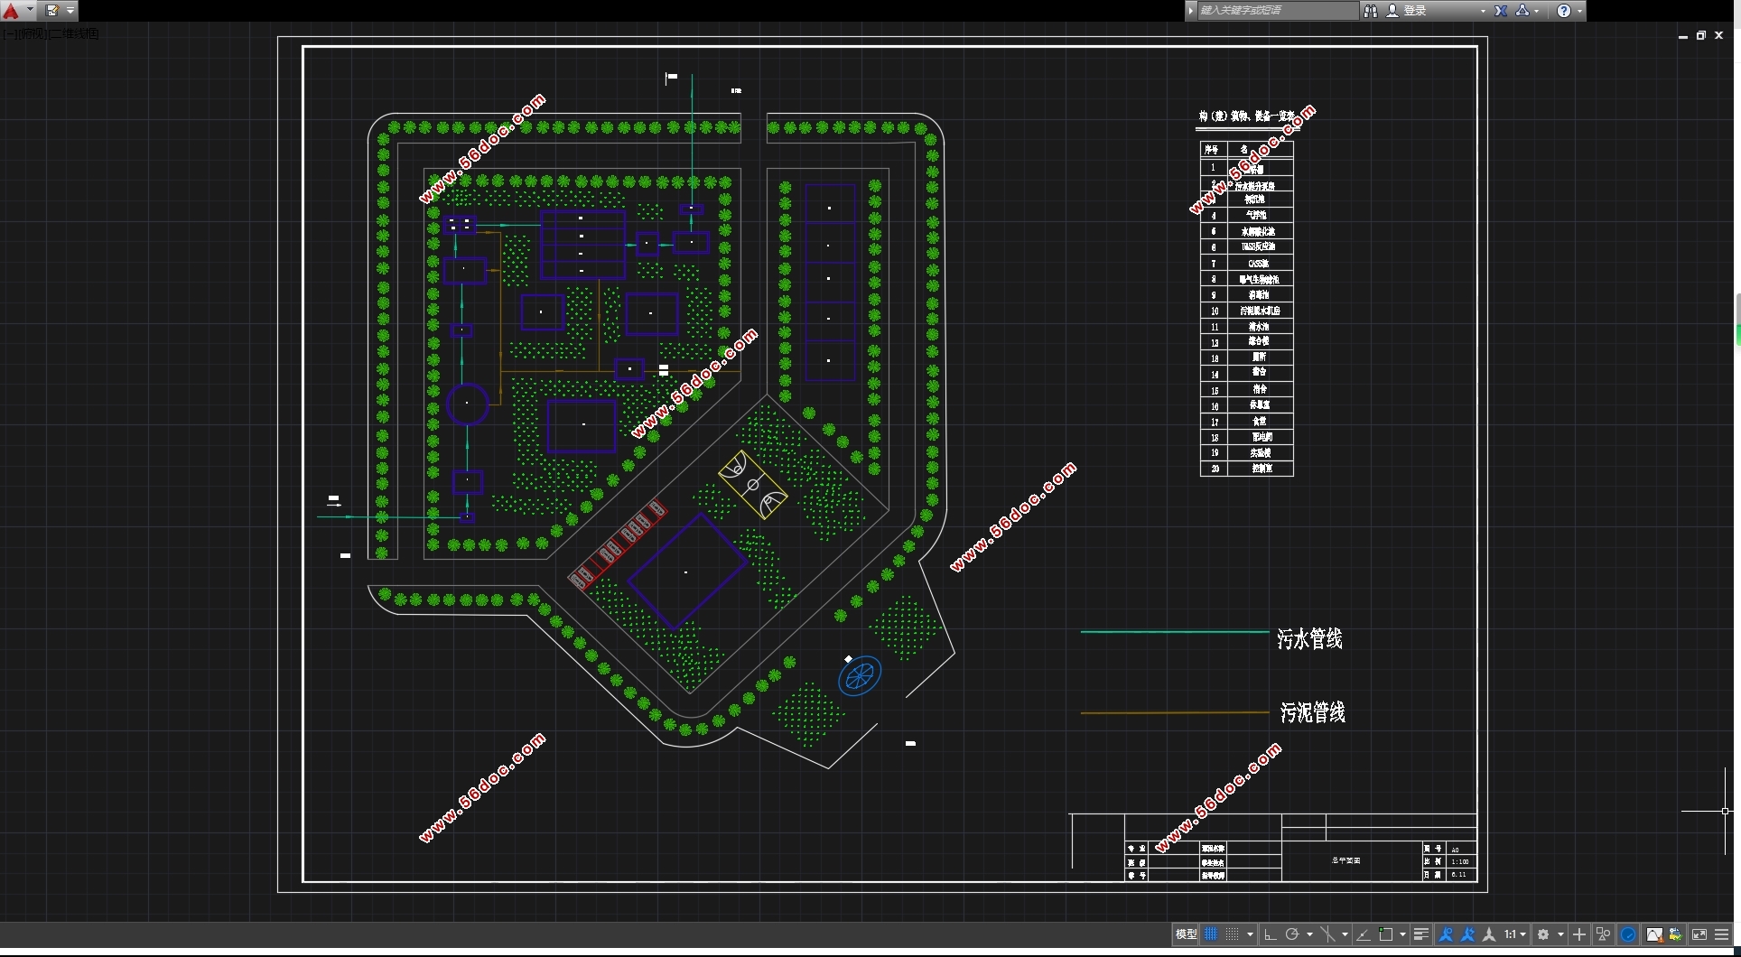Expand the 登录 account dropdown arrow

tap(1483, 11)
